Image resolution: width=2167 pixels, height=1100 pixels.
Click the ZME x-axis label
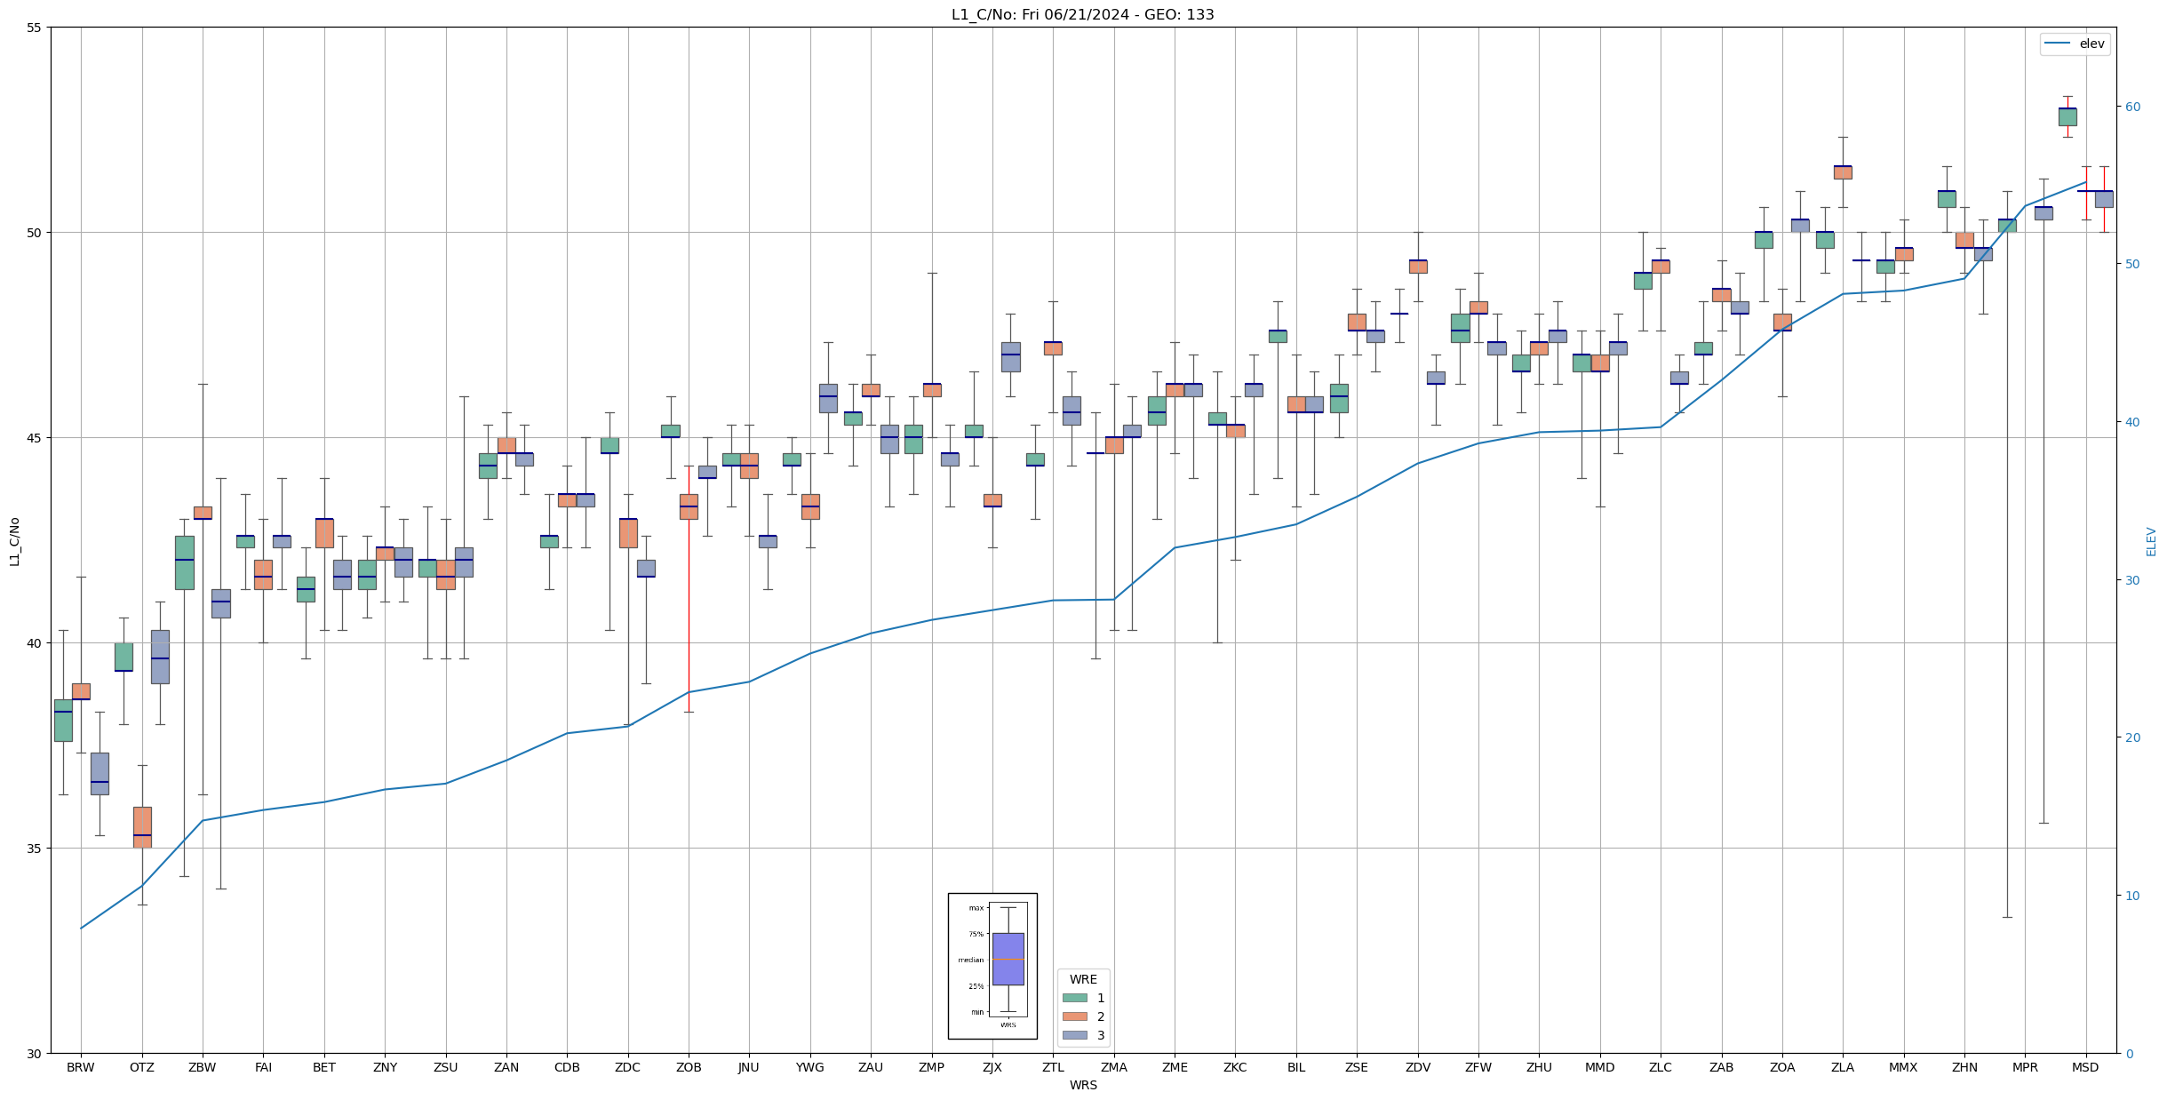pyautogui.click(x=1175, y=1067)
